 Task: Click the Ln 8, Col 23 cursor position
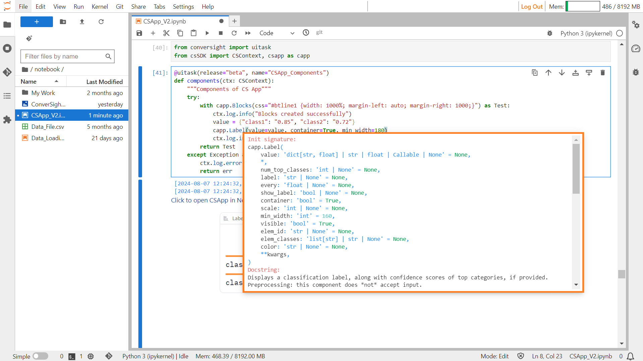coord(547,356)
